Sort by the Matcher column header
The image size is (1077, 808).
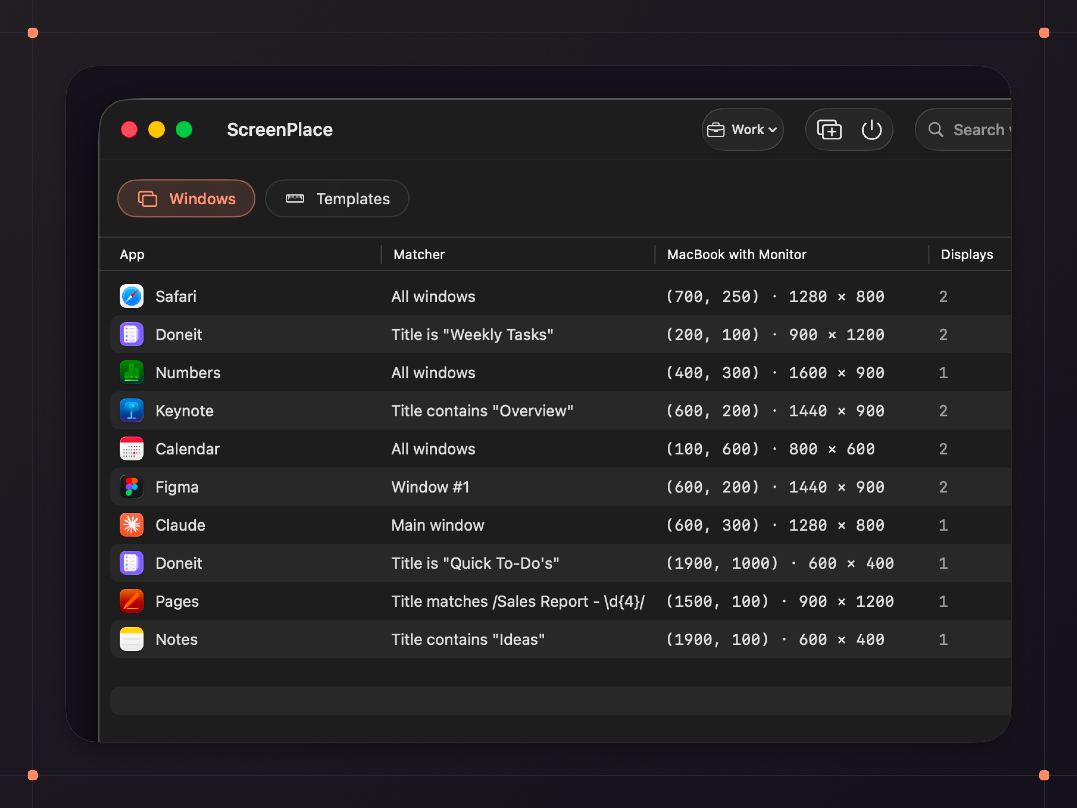pyautogui.click(x=419, y=255)
